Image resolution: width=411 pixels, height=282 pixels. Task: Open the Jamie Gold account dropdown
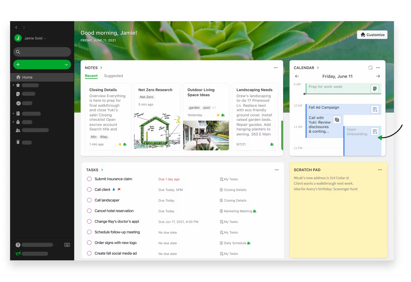click(x=45, y=38)
